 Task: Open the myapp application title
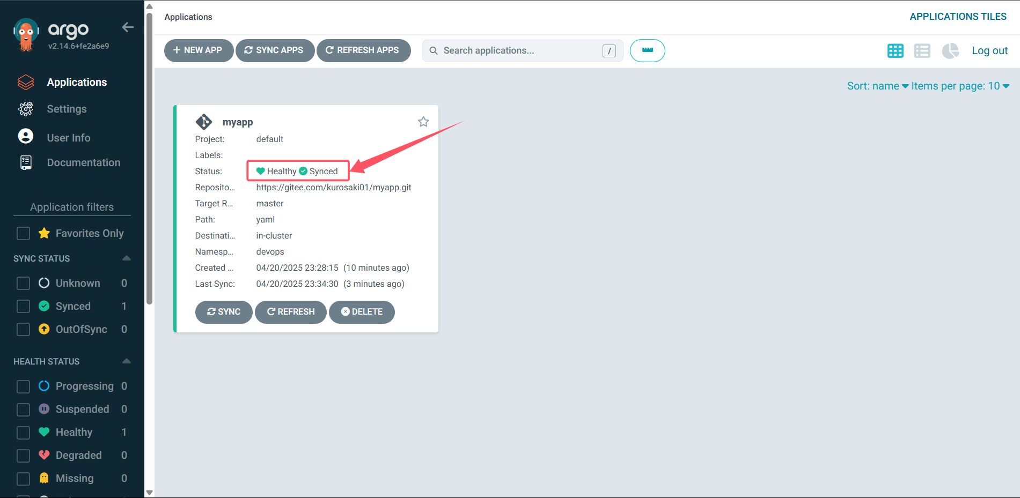click(238, 122)
